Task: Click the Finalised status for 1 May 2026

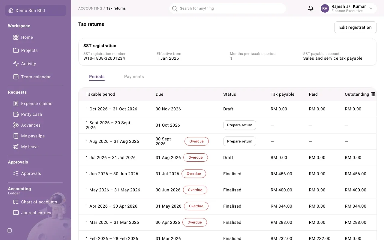Action: tap(232, 190)
